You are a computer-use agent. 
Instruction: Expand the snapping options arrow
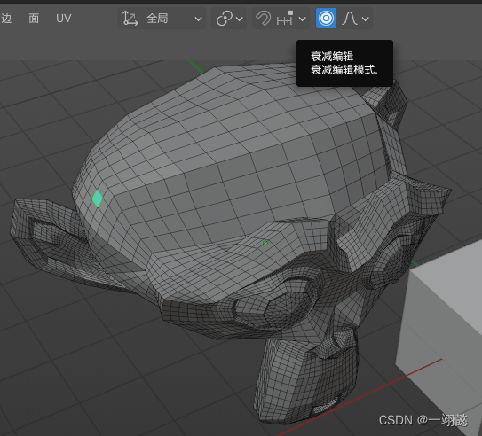point(302,19)
